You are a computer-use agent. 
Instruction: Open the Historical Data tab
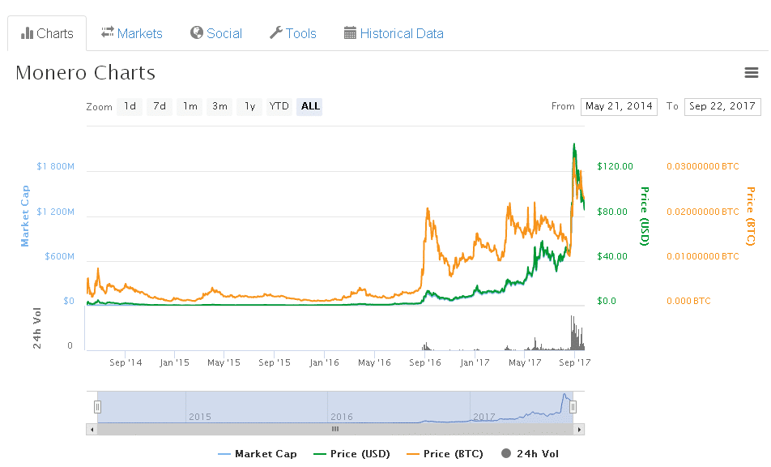point(394,33)
